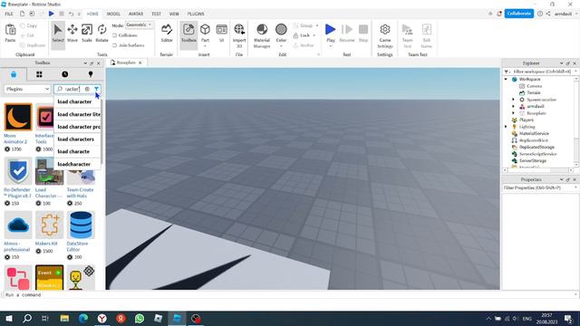Click the Makers Kit plugin thumbnail
The image size is (580, 326).
pos(49,225)
